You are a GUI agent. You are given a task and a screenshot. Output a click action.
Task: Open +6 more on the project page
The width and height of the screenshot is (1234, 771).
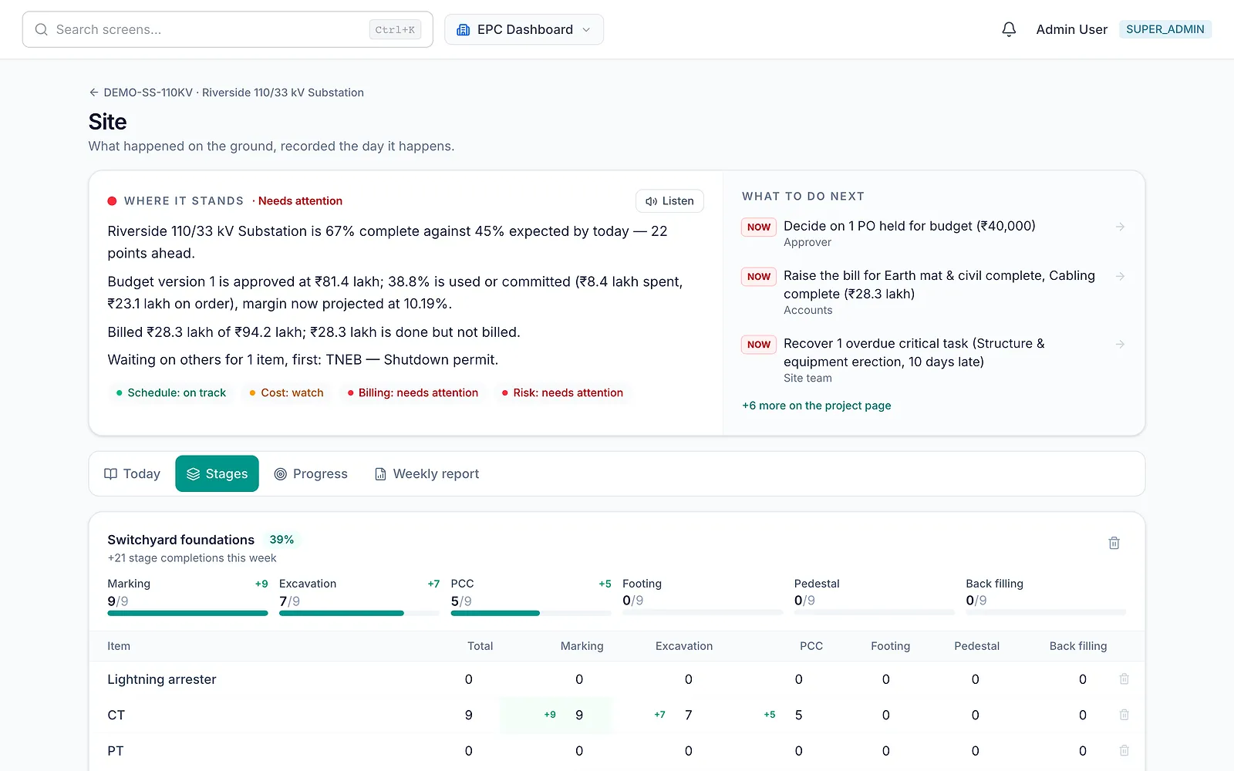(x=816, y=406)
